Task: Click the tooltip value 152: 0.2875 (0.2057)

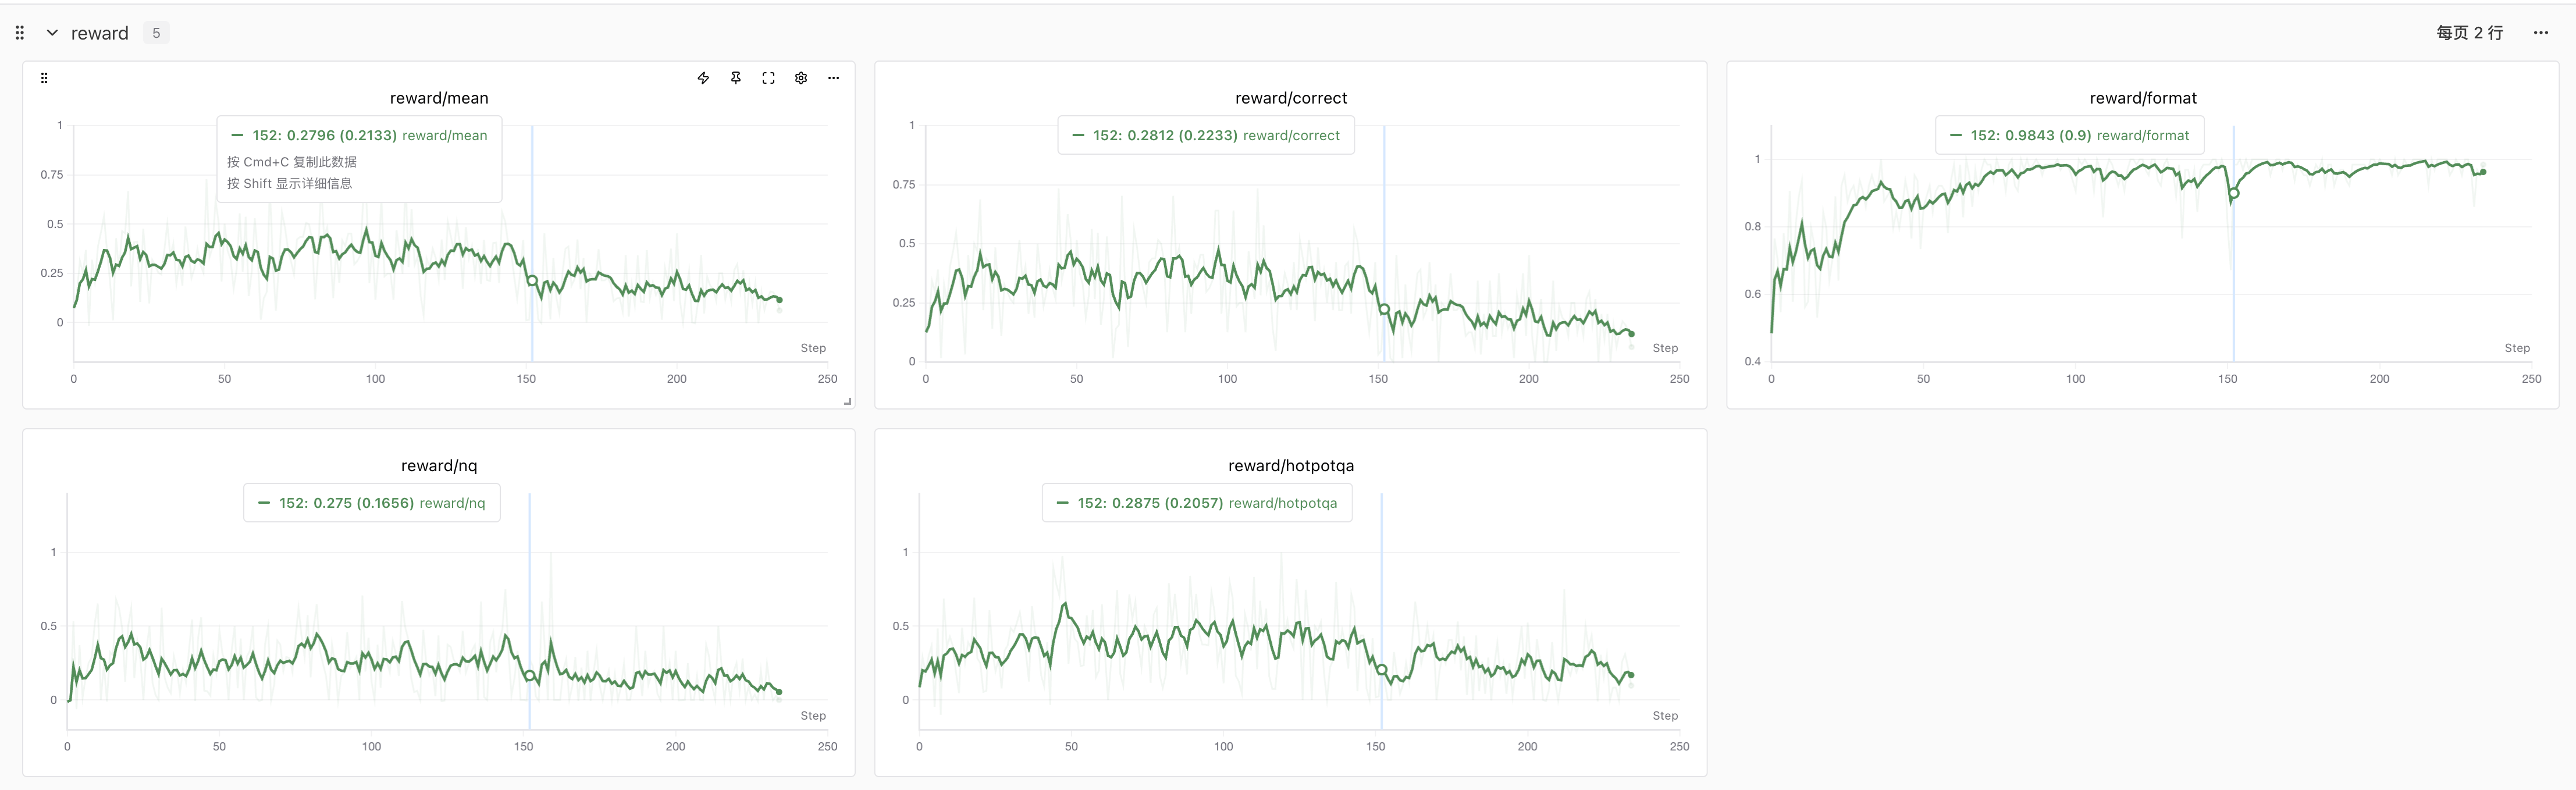Action: (1150, 503)
